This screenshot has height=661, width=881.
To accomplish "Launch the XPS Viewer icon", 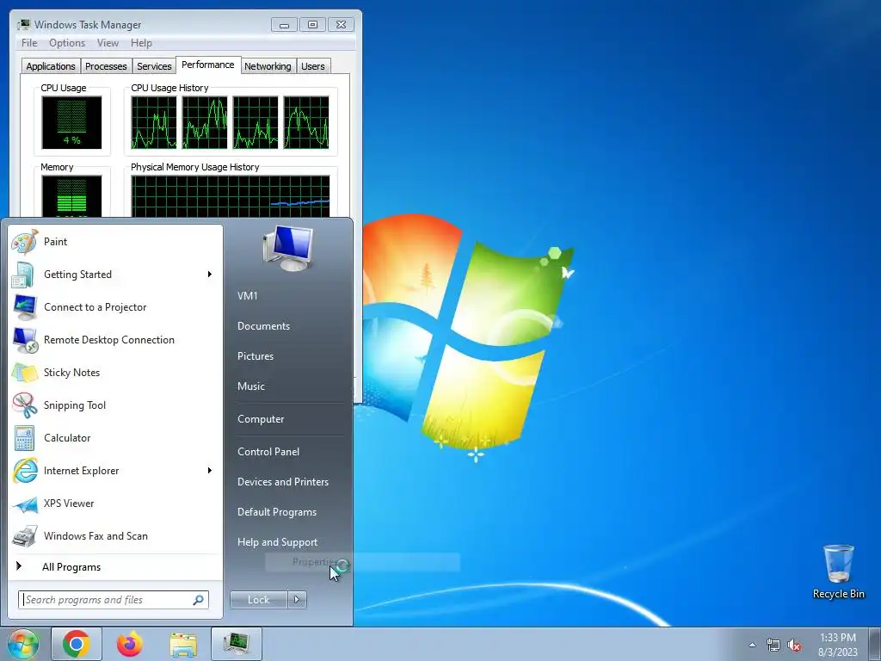I will [x=25, y=503].
